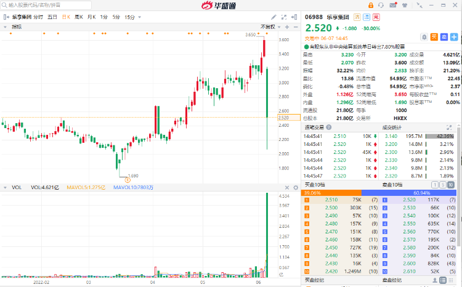Open VOL indicator settings gear
Viewport: 462px width, 287px height.
[296, 187]
